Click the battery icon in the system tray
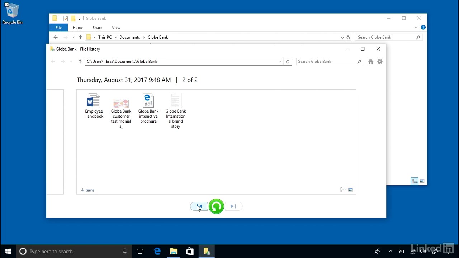The image size is (459, 258). click(x=402, y=252)
